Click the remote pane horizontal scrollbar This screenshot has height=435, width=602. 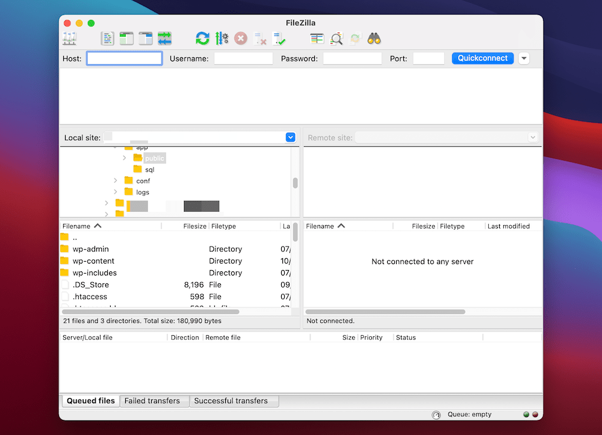pyautogui.click(x=385, y=312)
